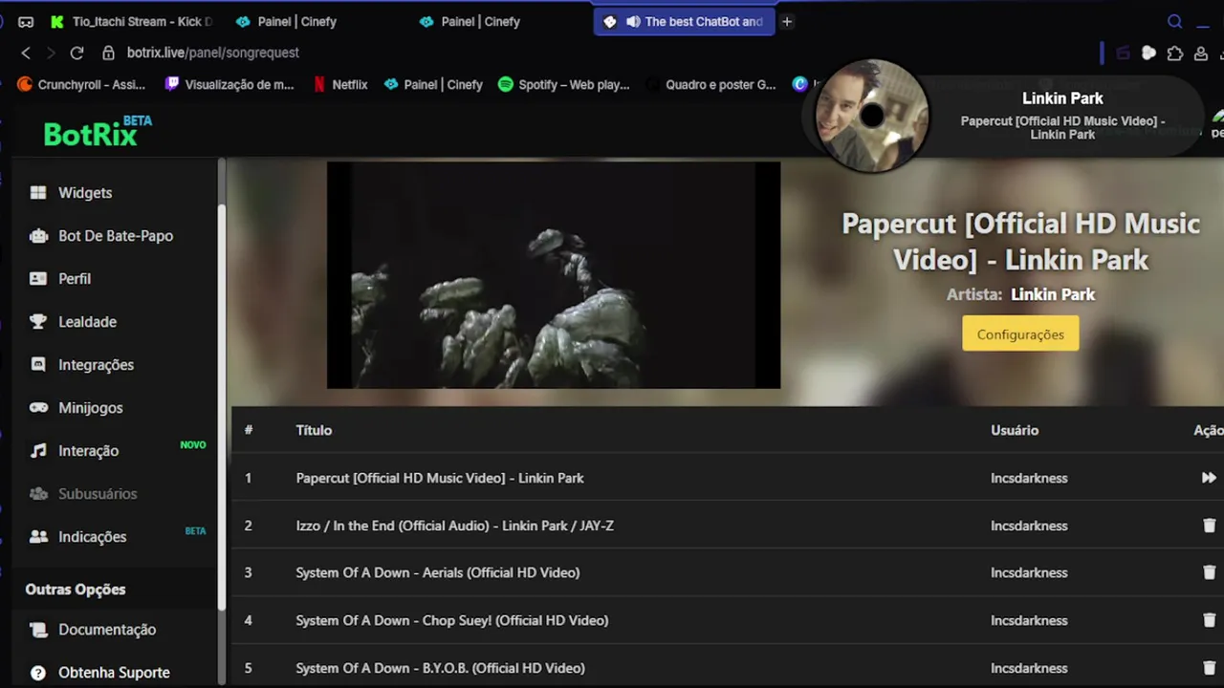Open Crunchyroll bookmark
Viewport: 1224px width, 688px height.
81,84
